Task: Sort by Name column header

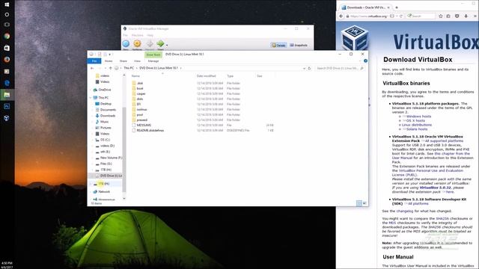Action: 135,76
